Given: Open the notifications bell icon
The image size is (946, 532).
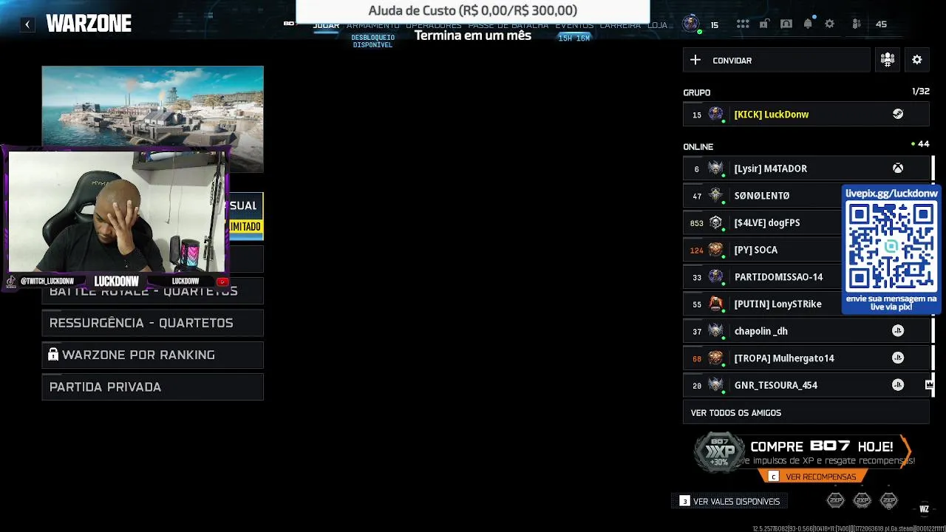Looking at the screenshot, I should pos(808,24).
